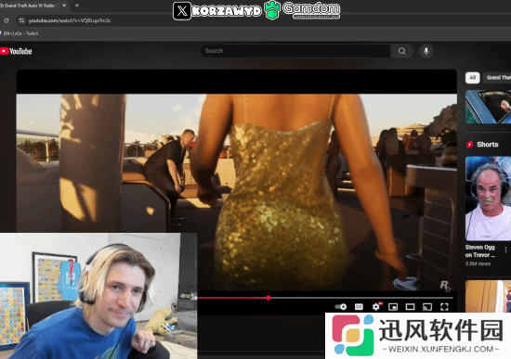
Task: Close the Grand Theft Auto VI Trailer tab
Action: click(64, 6)
